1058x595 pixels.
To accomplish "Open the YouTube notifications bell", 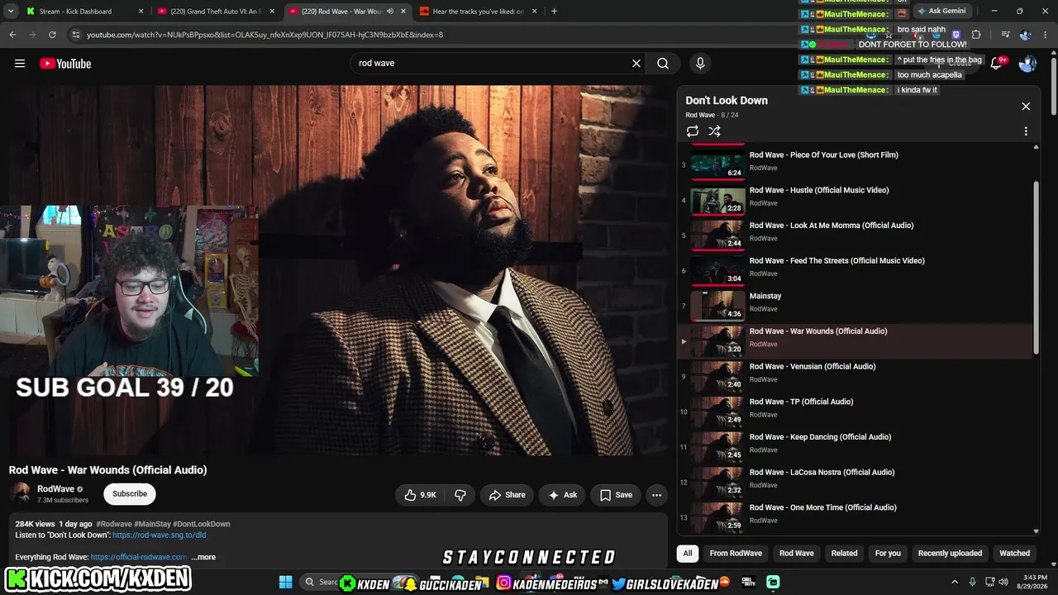I will pyautogui.click(x=997, y=64).
